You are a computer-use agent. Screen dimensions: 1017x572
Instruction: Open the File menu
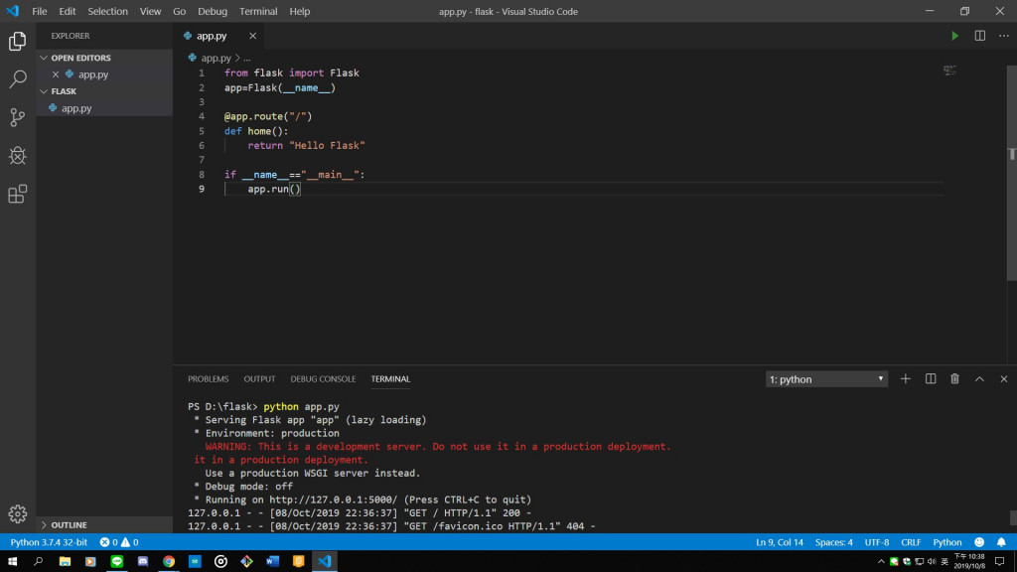(x=40, y=11)
